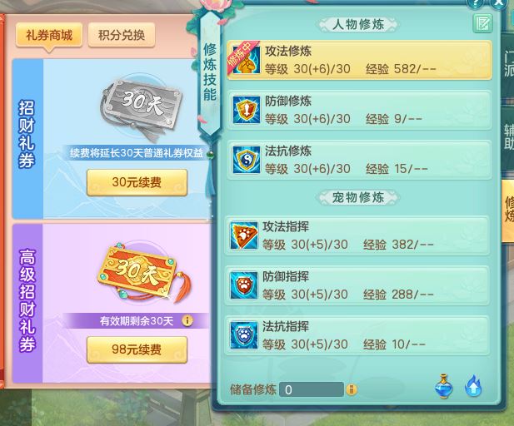Show info next to 储备修炼 field

pyautogui.click(x=352, y=389)
